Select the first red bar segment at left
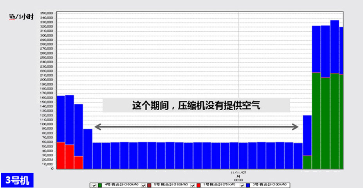 (61, 156)
